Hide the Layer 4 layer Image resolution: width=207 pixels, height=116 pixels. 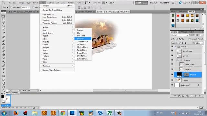click(172, 80)
